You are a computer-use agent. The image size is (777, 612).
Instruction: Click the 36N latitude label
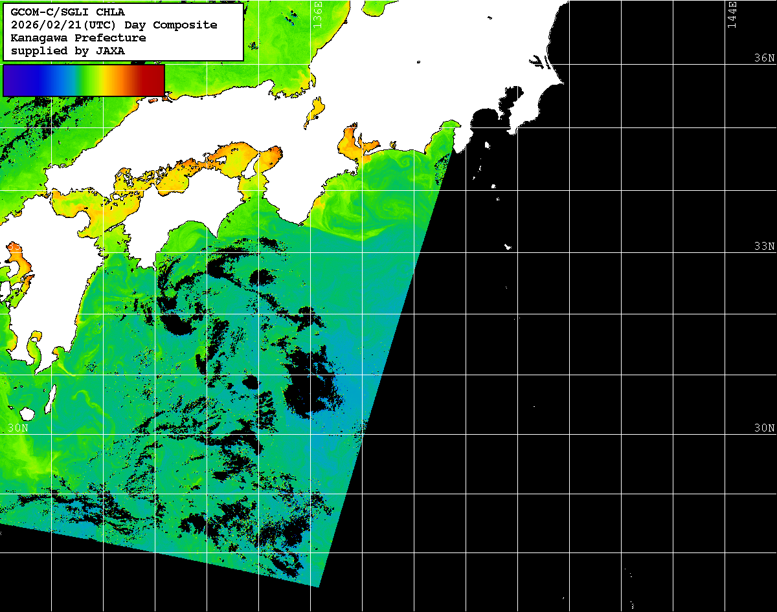point(764,58)
